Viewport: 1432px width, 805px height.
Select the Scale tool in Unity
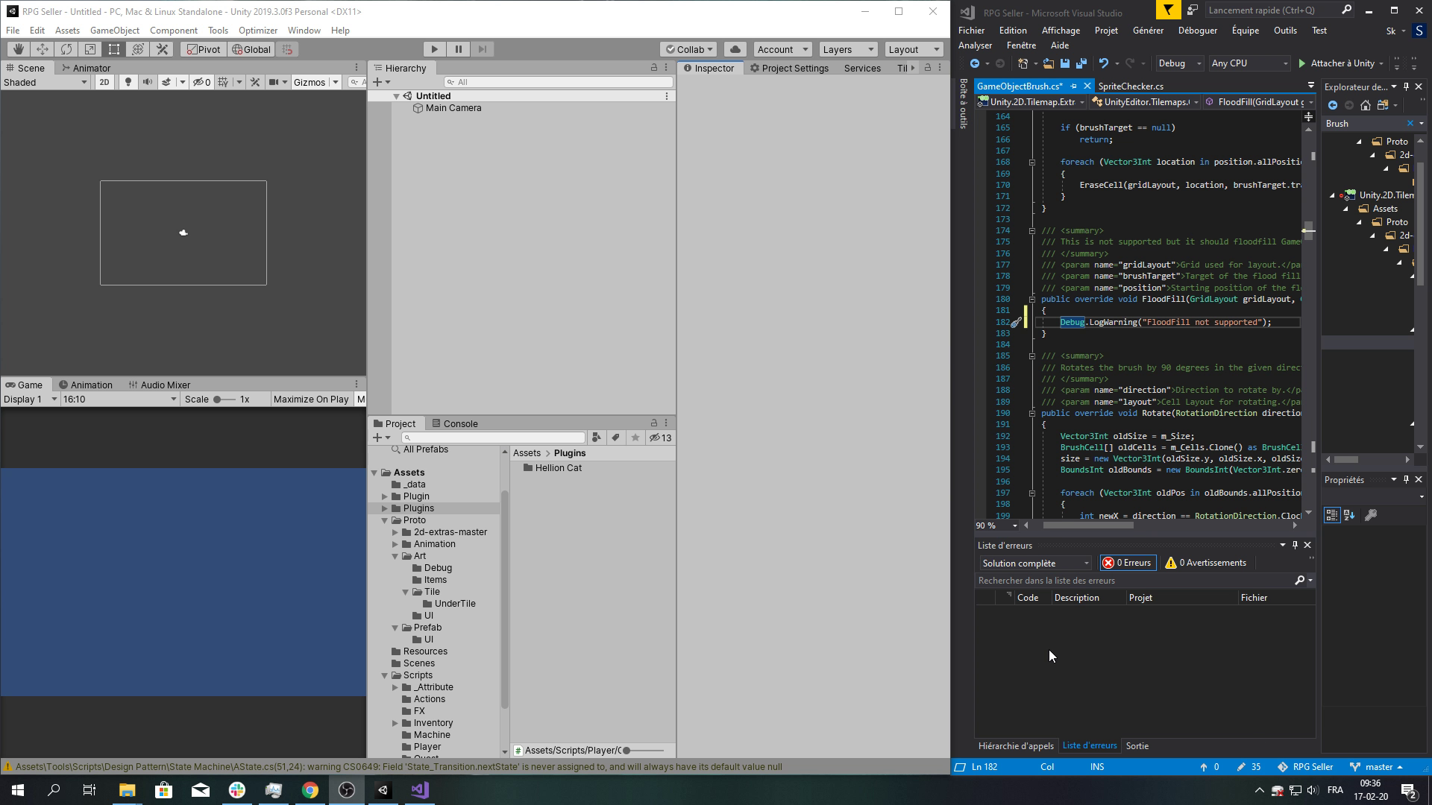(90, 49)
